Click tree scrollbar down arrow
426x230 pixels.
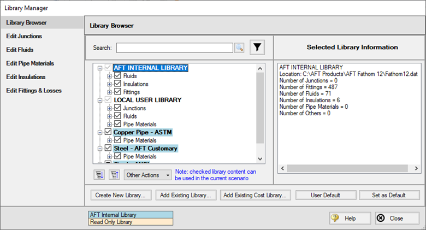[x=260, y=159]
